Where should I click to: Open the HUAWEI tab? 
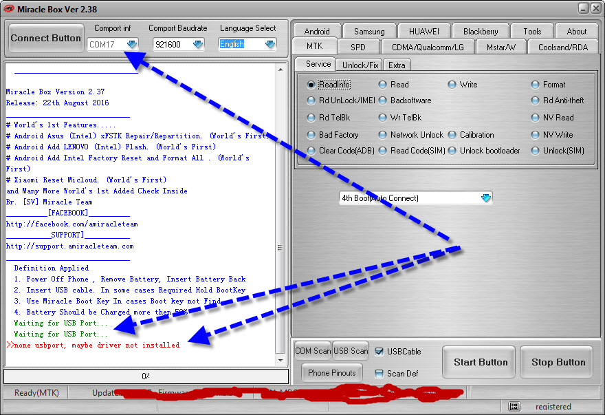tap(423, 31)
